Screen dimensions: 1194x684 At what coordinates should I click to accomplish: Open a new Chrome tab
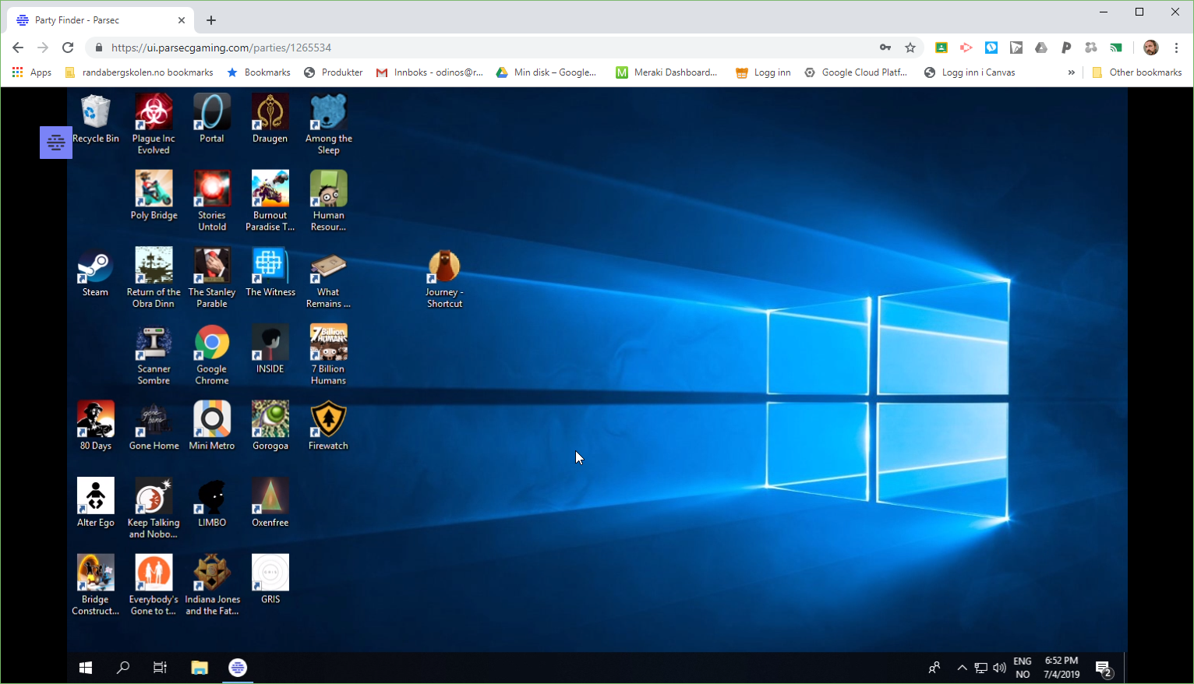(211, 20)
